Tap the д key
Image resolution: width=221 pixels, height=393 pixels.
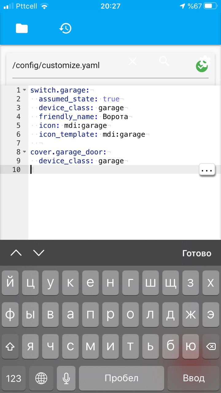click(171, 315)
